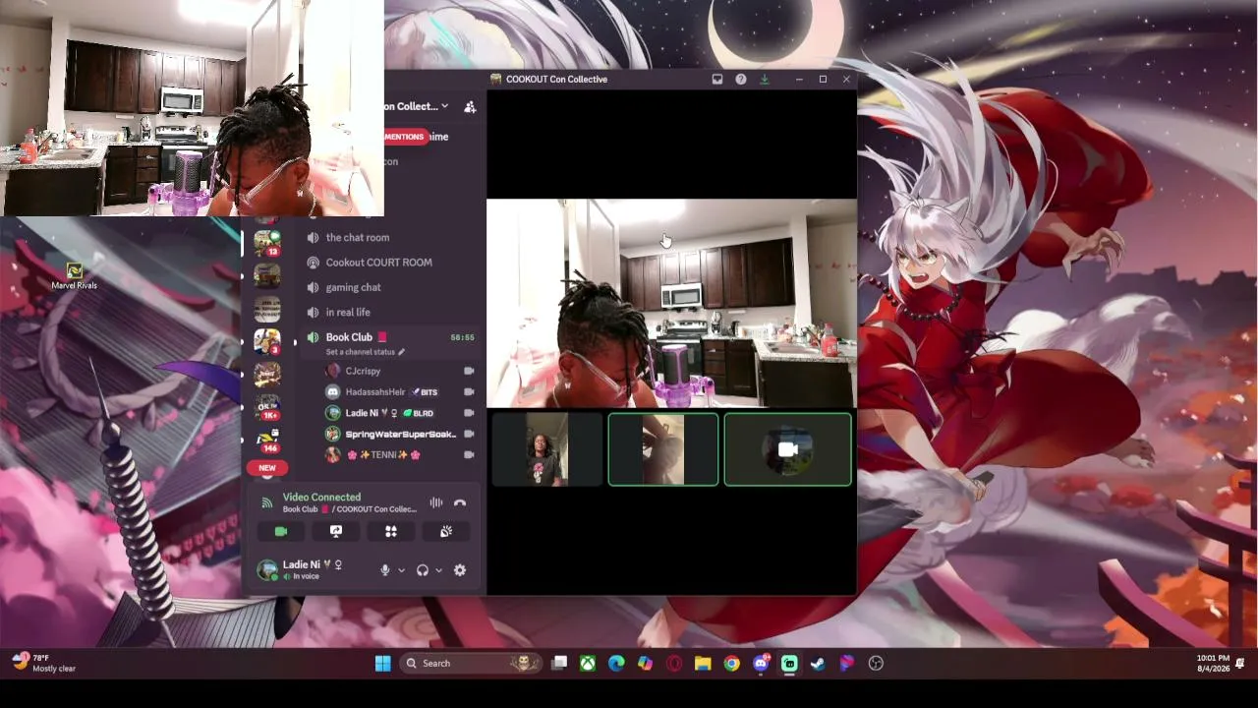Viewport: 1258px width, 708px height.
Task: Jump to NEW unread servers pill
Action: point(267,468)
